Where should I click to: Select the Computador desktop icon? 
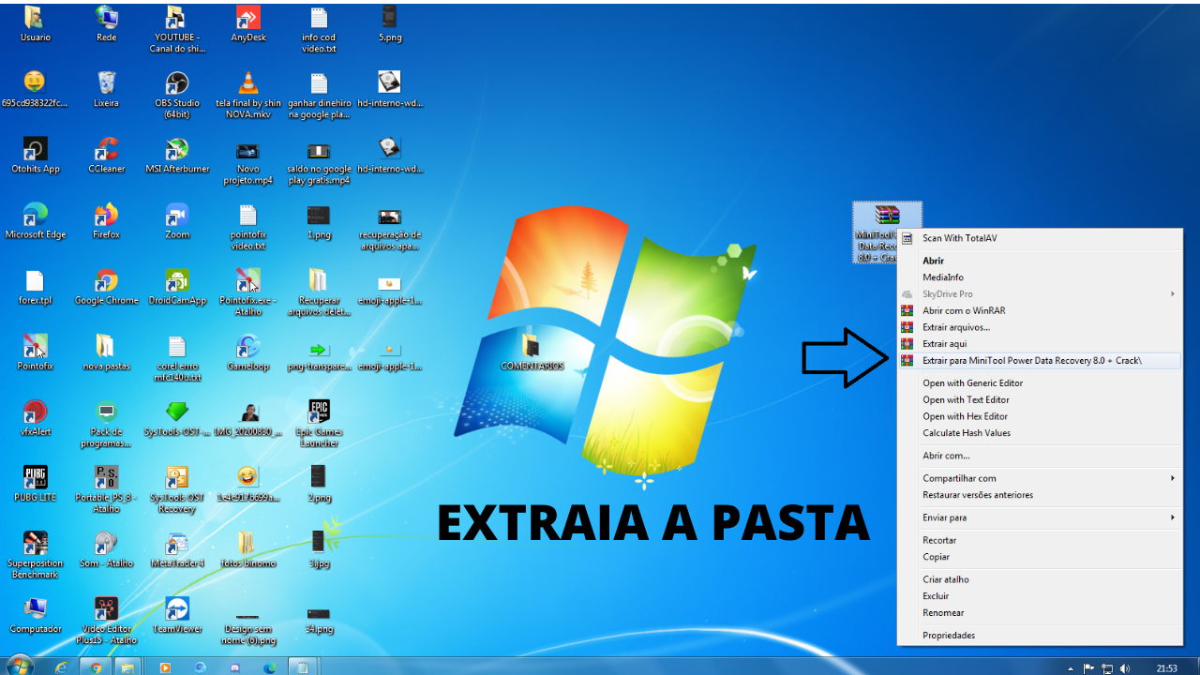point(35,615)
